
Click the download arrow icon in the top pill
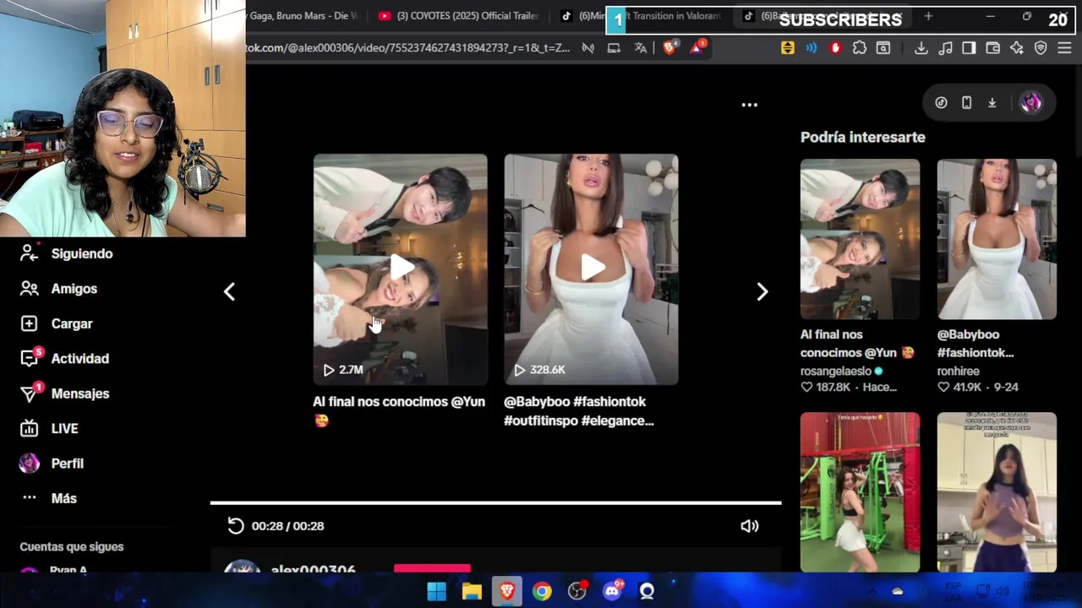pyautogui.click(x=992, y=103)
